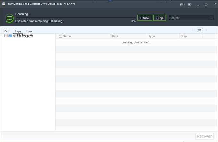Click the Estimated time remaining text
Image resolution: width=218 pixels, height=142 pixels.
click(x=40, y=21)
